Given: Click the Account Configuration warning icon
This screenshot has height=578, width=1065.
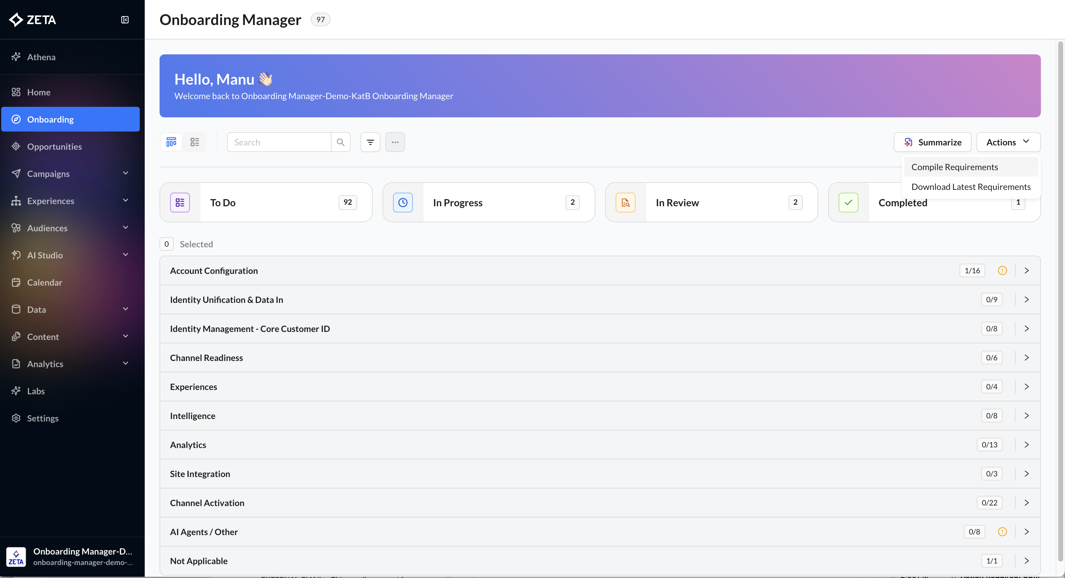Looking at the screenshot, I should [1002, 270].
